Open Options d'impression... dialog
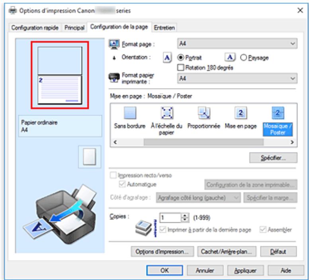Viewport: 309px width, 280px height. pyautogui.click(x=162, y=251)
